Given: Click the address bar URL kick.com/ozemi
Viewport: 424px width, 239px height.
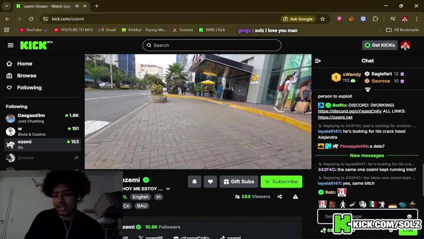Looking at the screenshot, I should [x=68, y=19].
